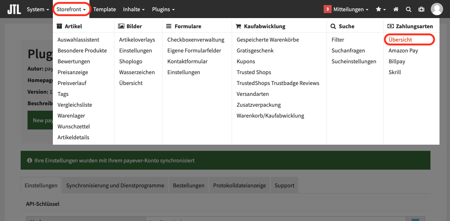Switch to the Support tab

pyautogui.click(x=284, y=186)
